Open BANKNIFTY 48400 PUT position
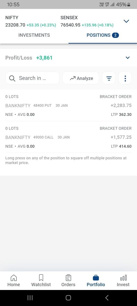Viewport: 137px width, 306px height. tap(68, 105)
